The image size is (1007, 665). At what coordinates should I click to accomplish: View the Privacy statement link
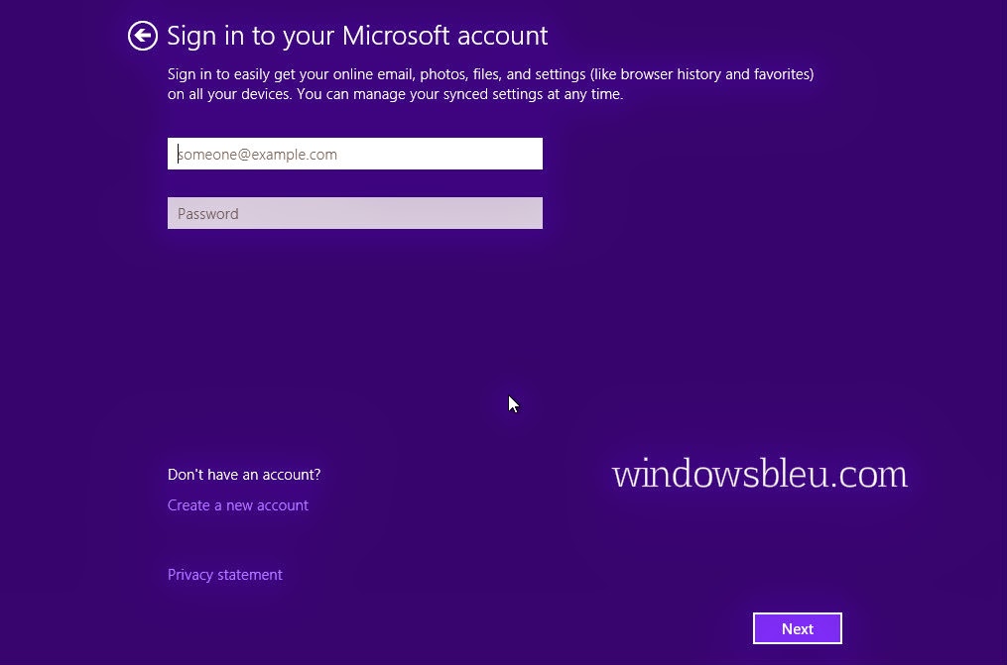[x=225, y=575]
